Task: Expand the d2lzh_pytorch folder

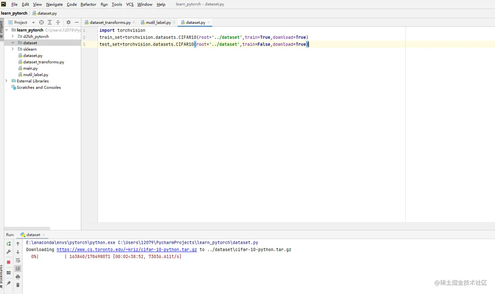Action: [13, 36]
